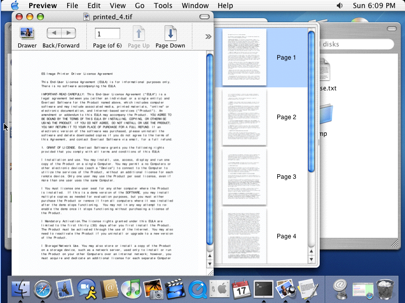Viewport: 405px width, 303px height.
Task: Open Finder from the Dock
Action: tap(20, 289)
